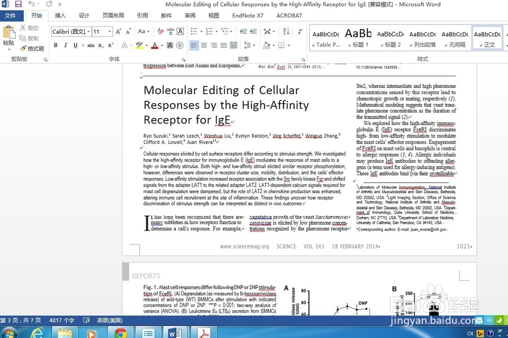The image size is (508, 338).
Task: Click the 剪切 (Cut) button
Action: (x=29, y=28)
